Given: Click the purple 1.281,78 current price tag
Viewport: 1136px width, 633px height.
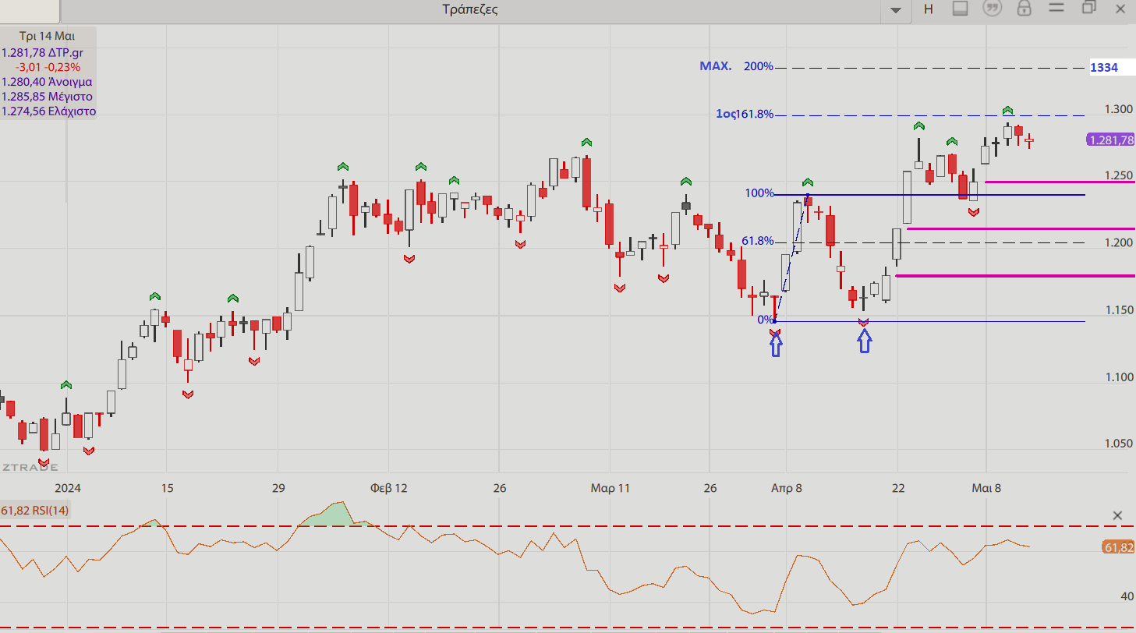Looking at the screenshot, I should (1109, 140).
